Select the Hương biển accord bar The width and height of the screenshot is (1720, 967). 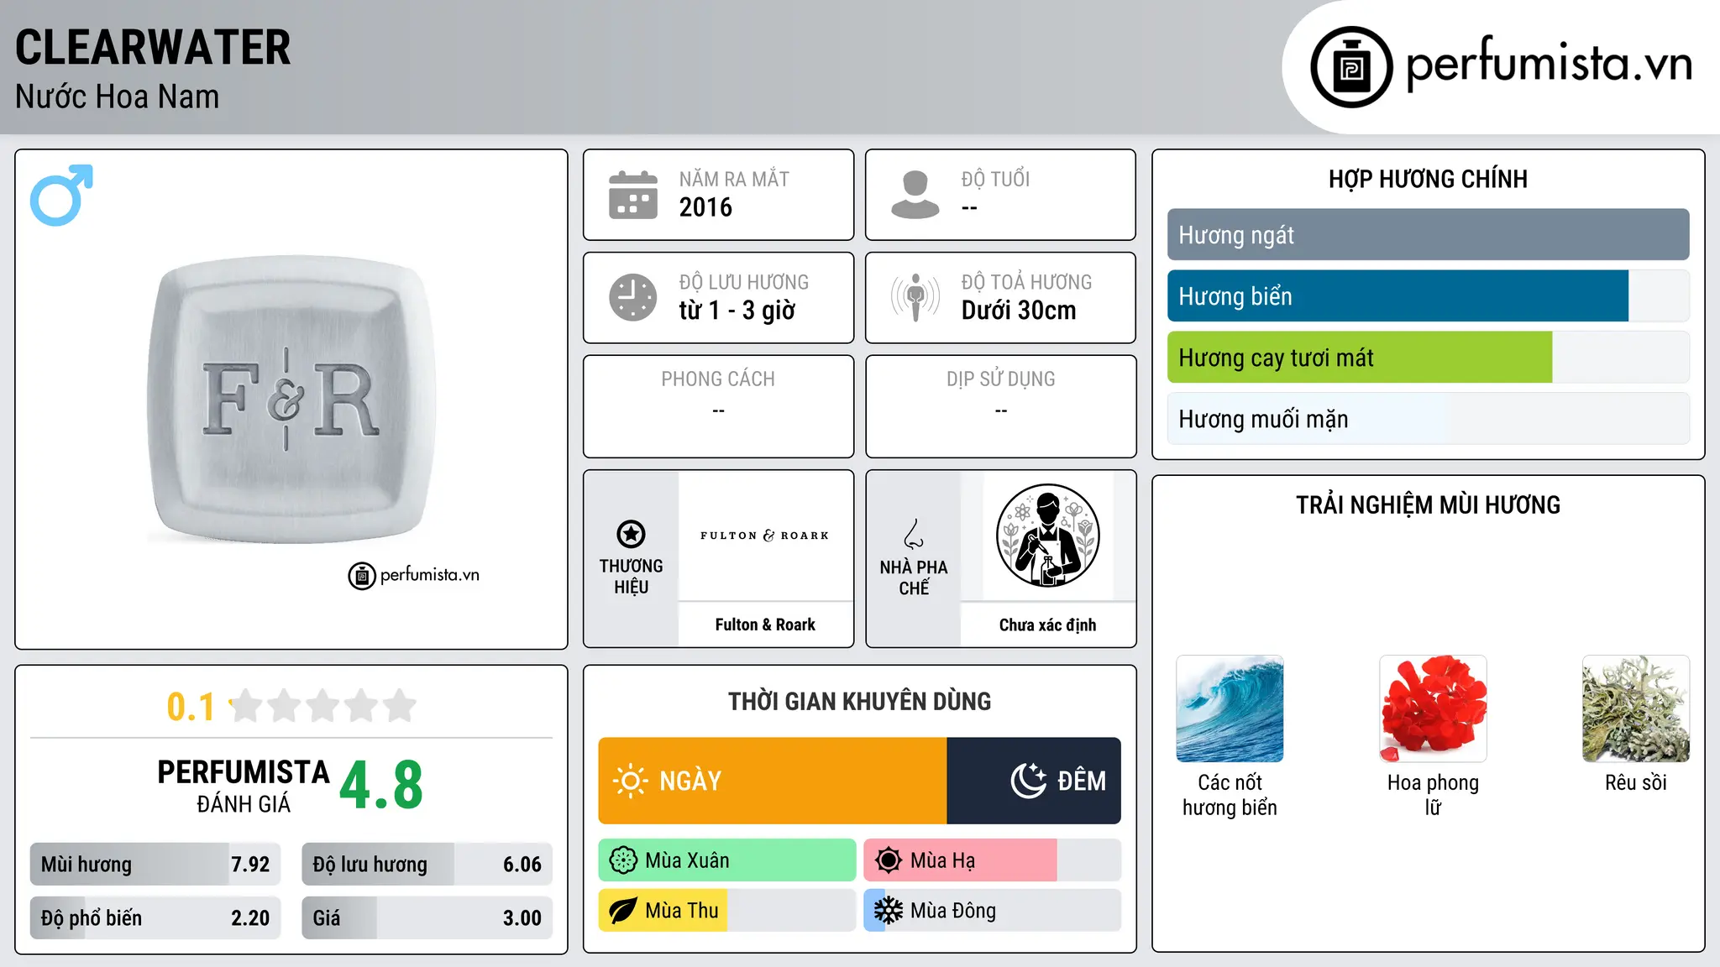click(1428, 296)
